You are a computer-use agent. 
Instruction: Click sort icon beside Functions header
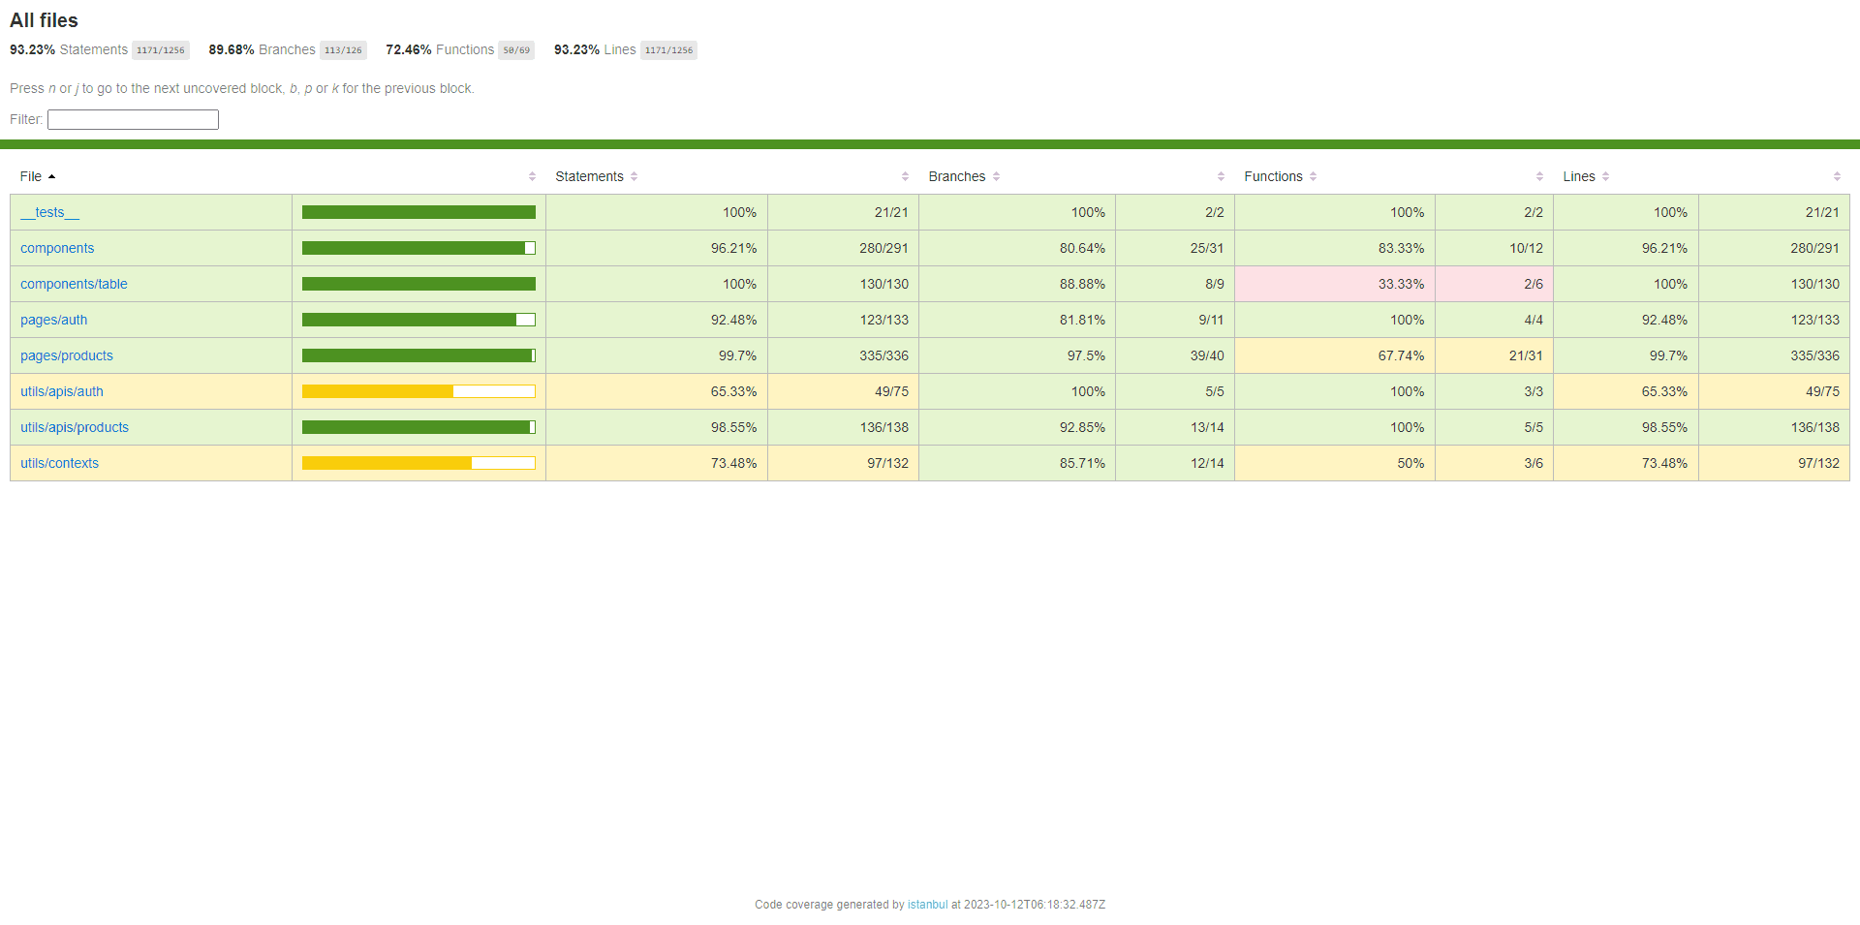pos(1313,176)
